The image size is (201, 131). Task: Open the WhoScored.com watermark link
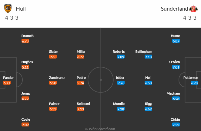pyautogui.click(x=100, y=129)
